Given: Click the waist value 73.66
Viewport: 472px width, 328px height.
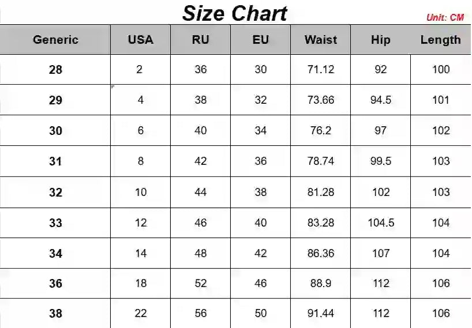Looking at the screenshot, I should (321, 100).
